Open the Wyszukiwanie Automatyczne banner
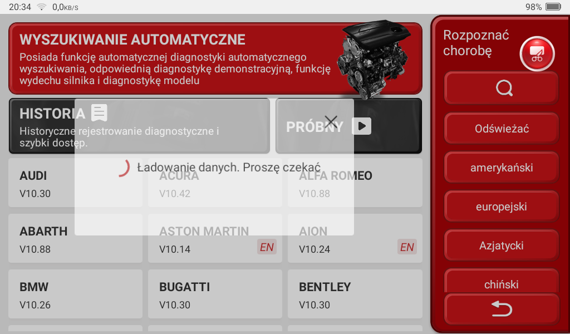Viewport: 570px width, 334px height. 167,58
